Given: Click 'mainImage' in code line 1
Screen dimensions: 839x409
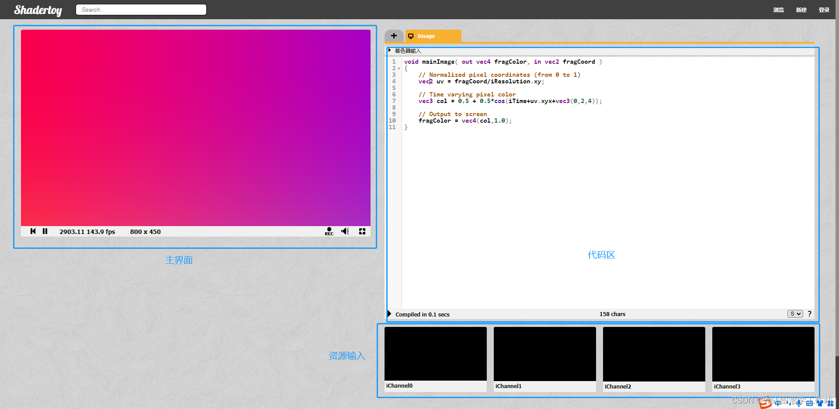Looking at the screenshot, I should (438, 62).
